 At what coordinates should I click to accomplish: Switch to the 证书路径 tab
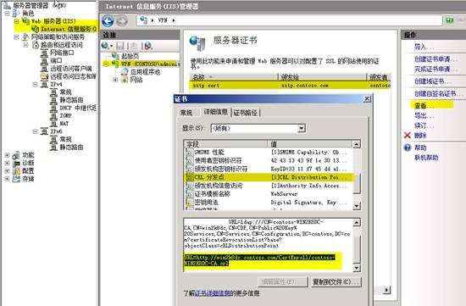[x=246, y=113]
